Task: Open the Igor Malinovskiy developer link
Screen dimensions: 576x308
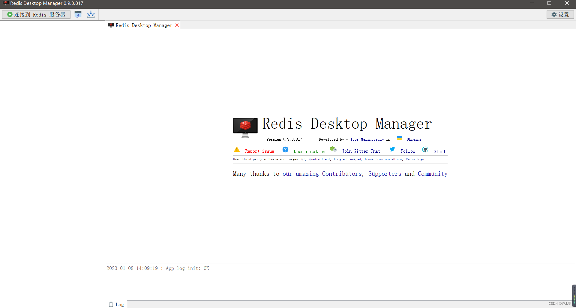Action: click(x=367, y=139)
